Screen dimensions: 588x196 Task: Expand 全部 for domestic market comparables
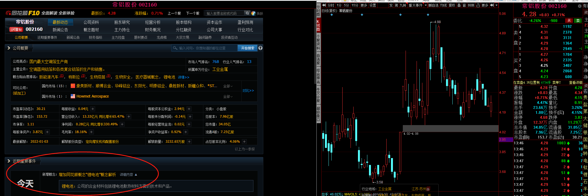pos(228,86)
